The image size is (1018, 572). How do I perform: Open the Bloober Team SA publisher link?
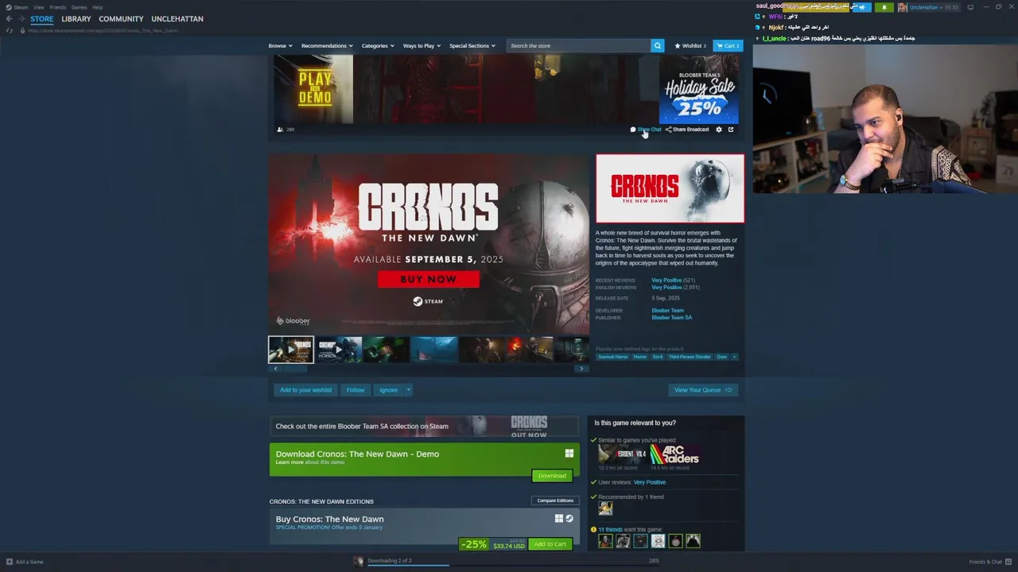[x=672, y=318]
